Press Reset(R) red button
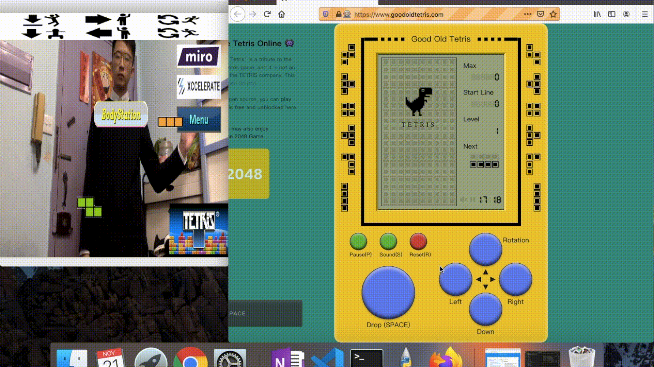The height and width of the screenshot is (367, 654). coord(418,242)
